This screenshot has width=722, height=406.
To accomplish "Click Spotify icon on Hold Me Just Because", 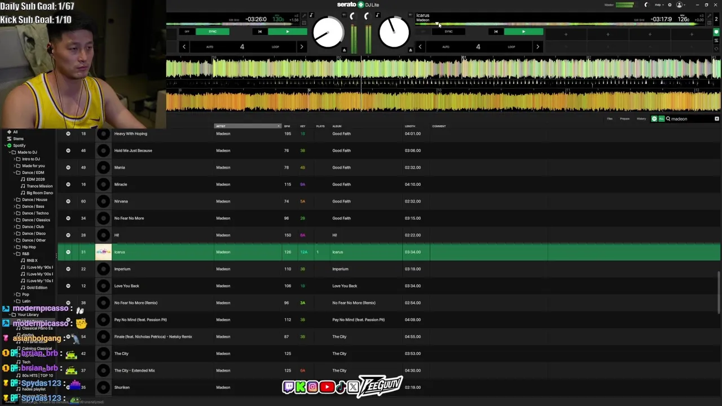I will pyautogui.click(x=68, y=151).
